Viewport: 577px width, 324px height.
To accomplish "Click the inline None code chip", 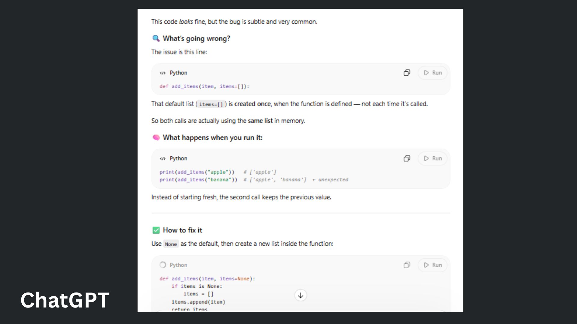I will click(x=171, y=244).
